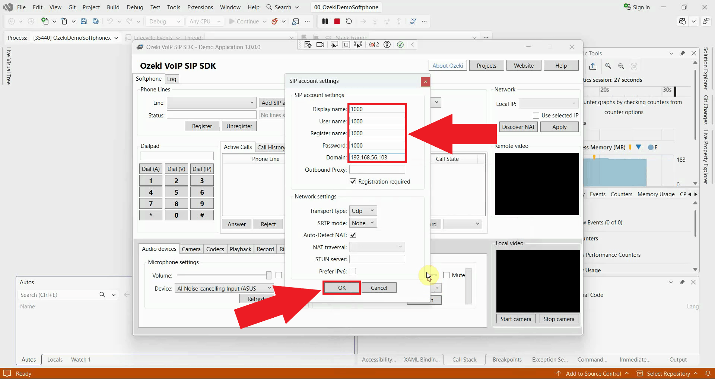Open the Debug configuration dropdown
Image resolution: width=715 pixels, height=379 pixels.
click(x=165, y=21)
